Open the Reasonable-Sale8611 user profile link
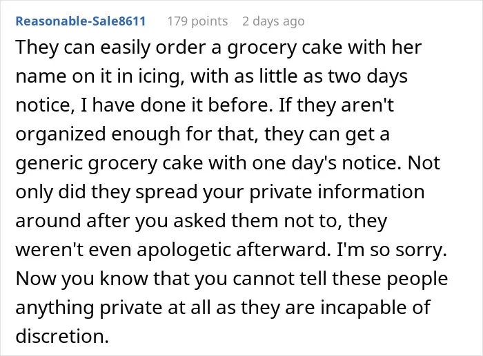This screenshot has width=483, height=356. click(81, 21)
